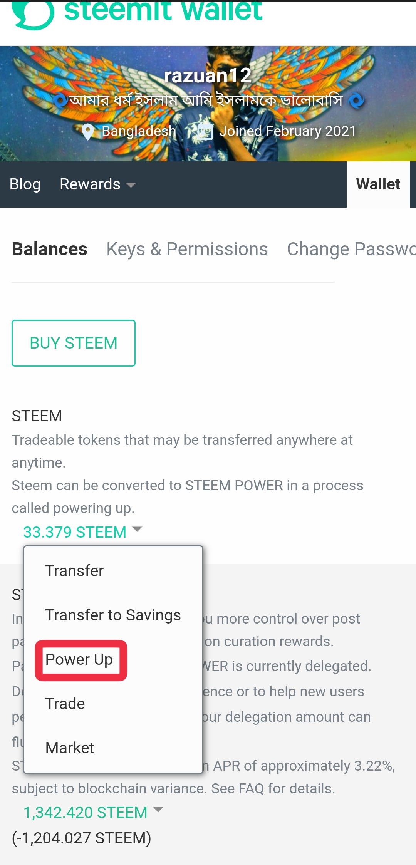This screenshot has height=865, width=416.
Task: Select the Balances tab
Action: click(50, 249)
